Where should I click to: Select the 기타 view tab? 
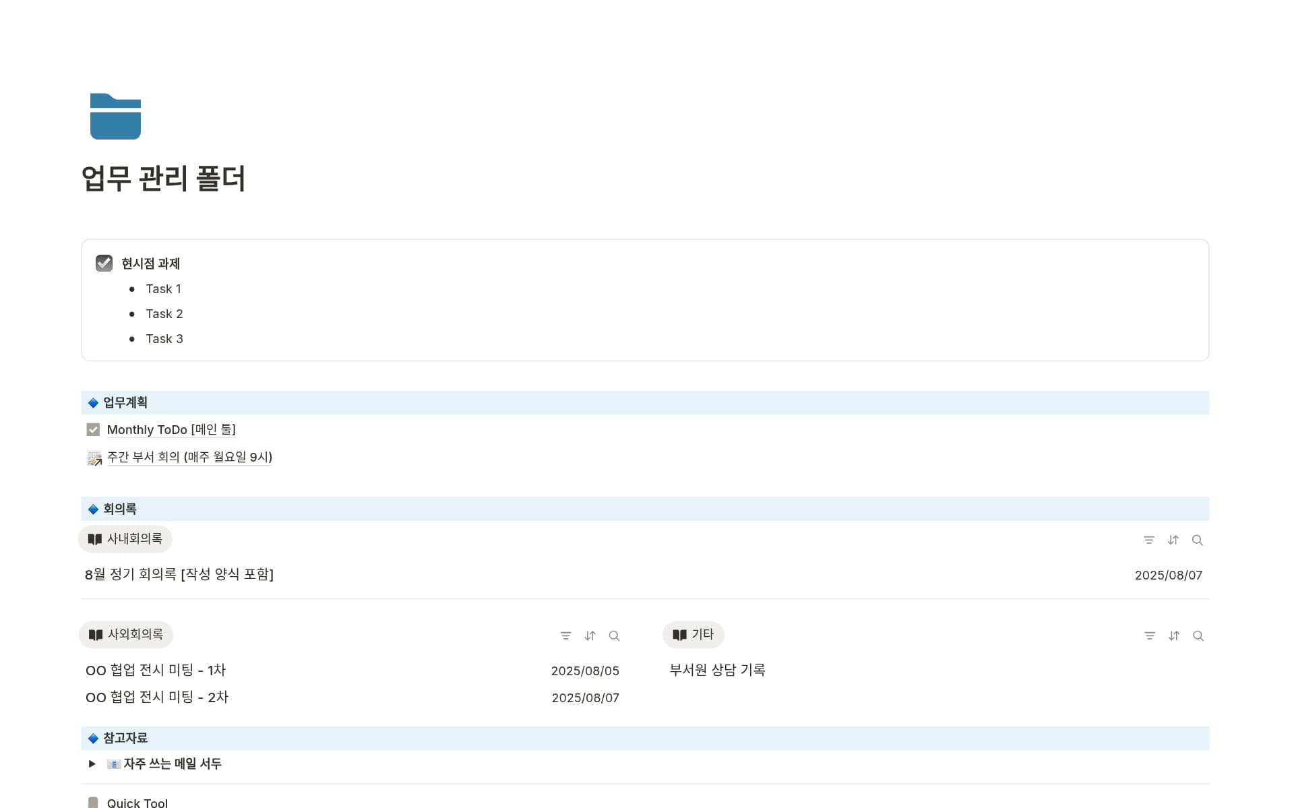point(694,635)
